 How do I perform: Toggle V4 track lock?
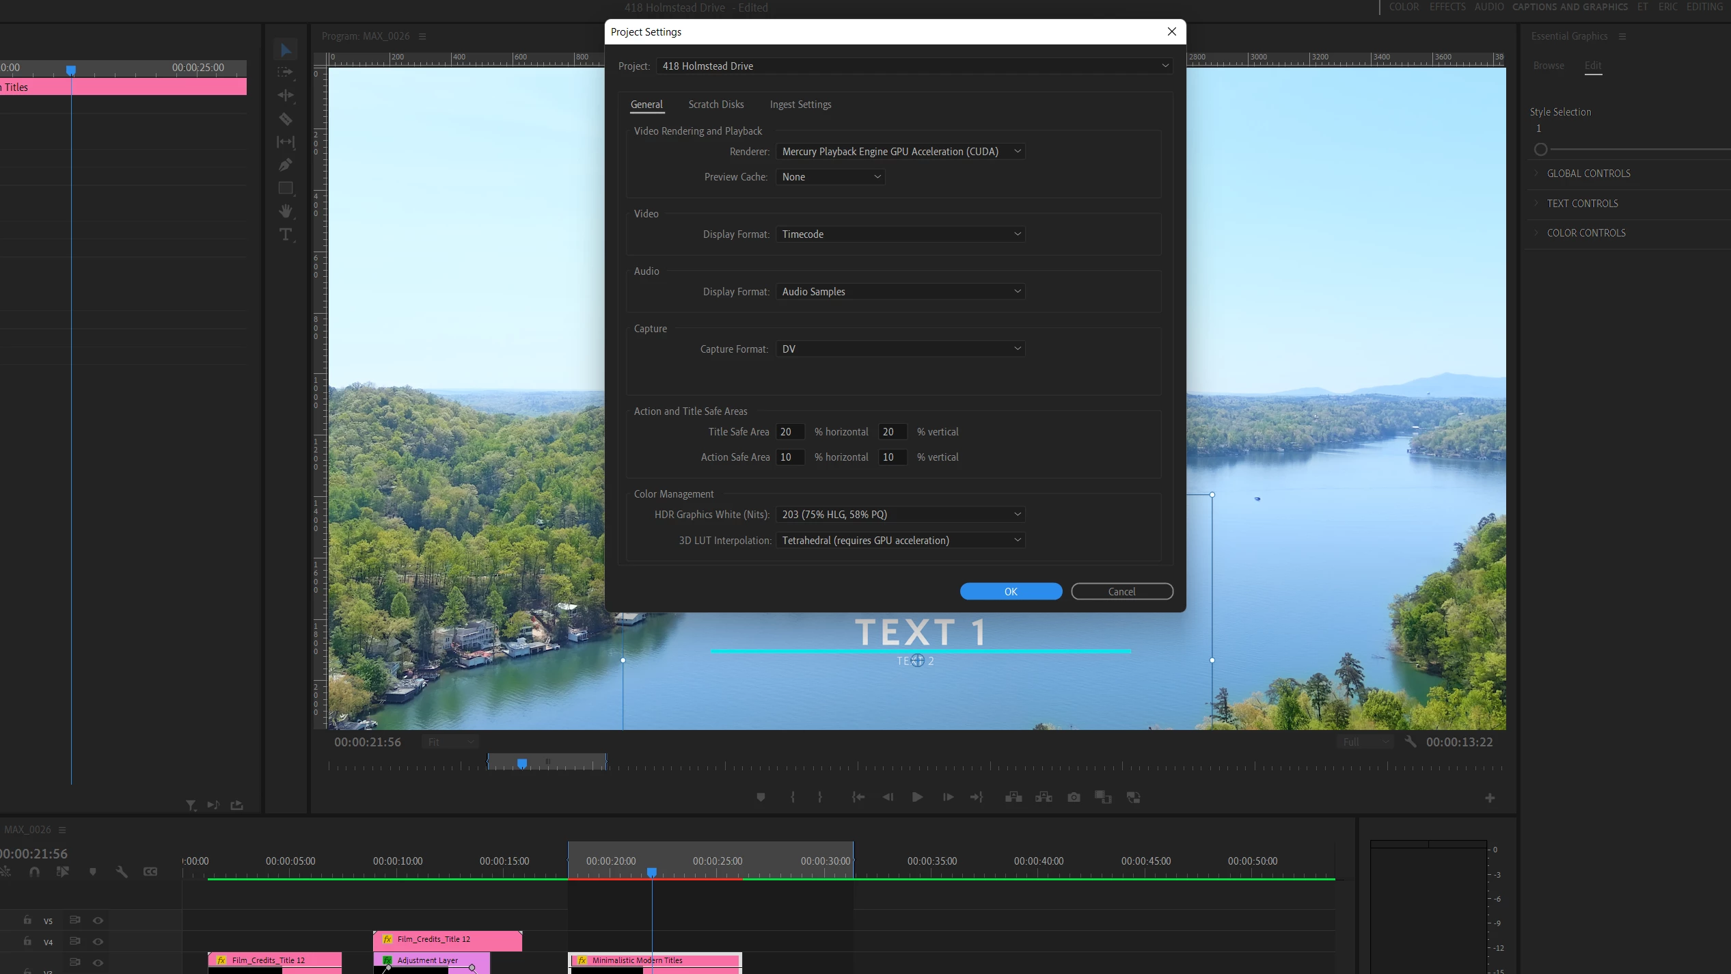pos(27,941)
